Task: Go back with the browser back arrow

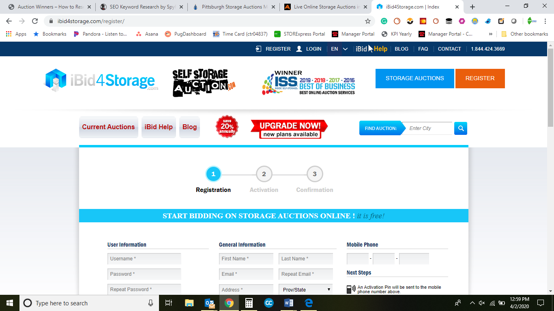Action: (9, 21)
